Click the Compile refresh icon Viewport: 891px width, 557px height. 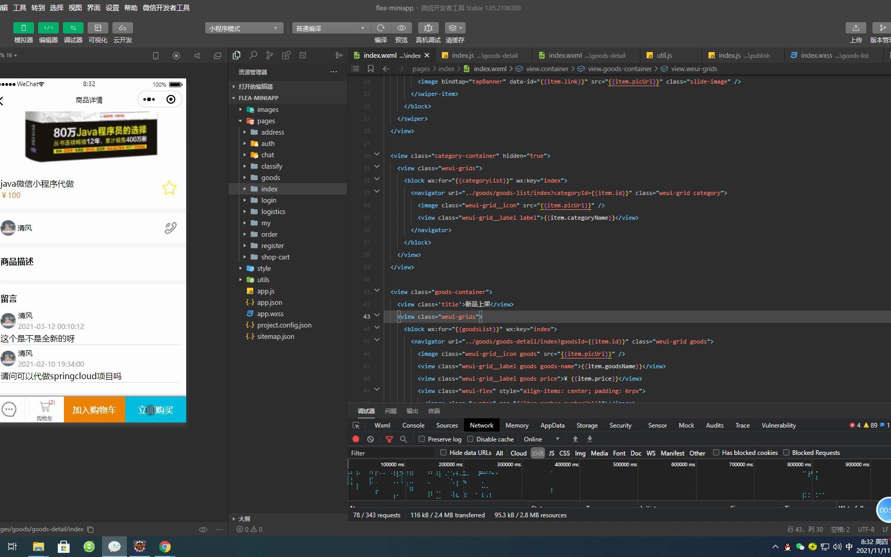[381, 28]
